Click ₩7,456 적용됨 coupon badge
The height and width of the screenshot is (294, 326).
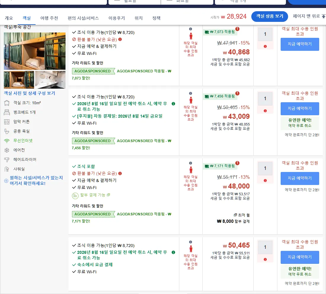point(220,96)
